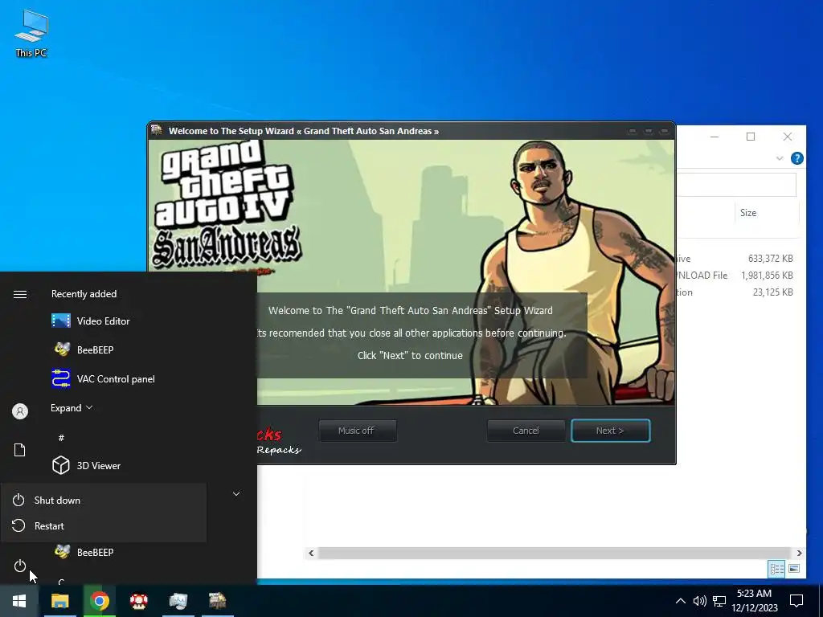This screenshot has width=823, height=617.
Task: Turn music off in setup wizard
Action: tap(357, 431)
